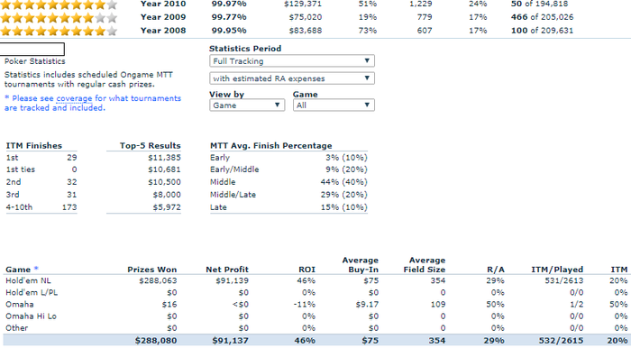The height and width of the screenshot is (348, 631).
Task: Click the empty box above Poker Statistics
Action: pos(32,49)
